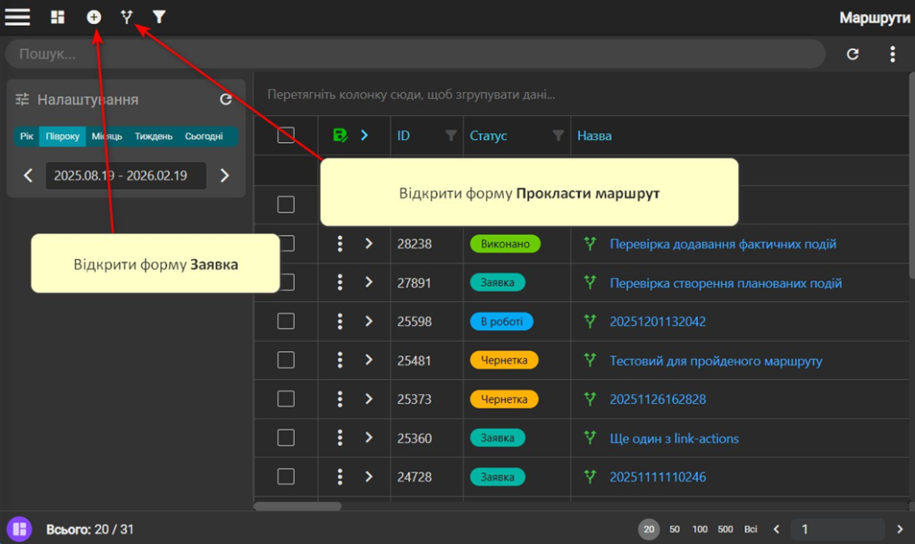Image resolution: width=915 pixels, height=544 pixels.
Task: Click the Налаштування sliders icon
Action: tap(22, 99)
